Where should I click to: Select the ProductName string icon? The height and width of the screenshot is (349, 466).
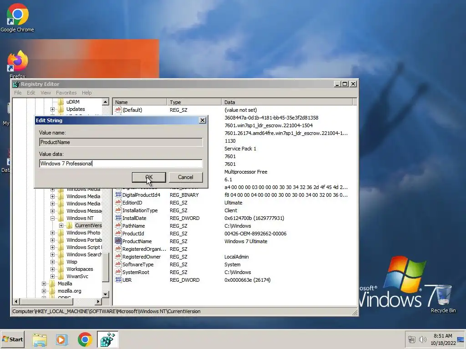(x=118, y=241)
